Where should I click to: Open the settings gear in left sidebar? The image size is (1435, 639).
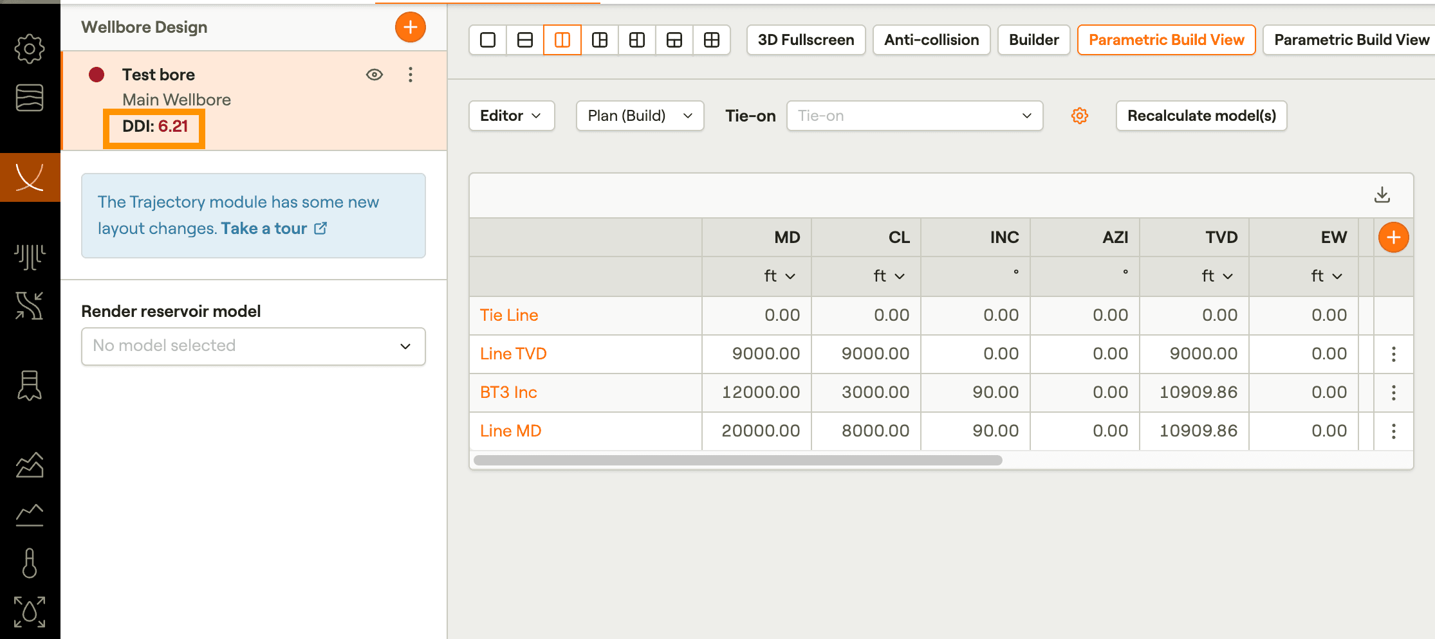(x=30, y=49)
